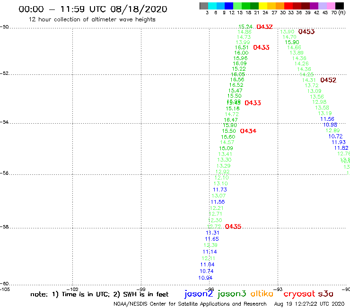This screenshot has height=308, width=350.
Task: Select the wave height value 12.98
Action: point(319,102)
